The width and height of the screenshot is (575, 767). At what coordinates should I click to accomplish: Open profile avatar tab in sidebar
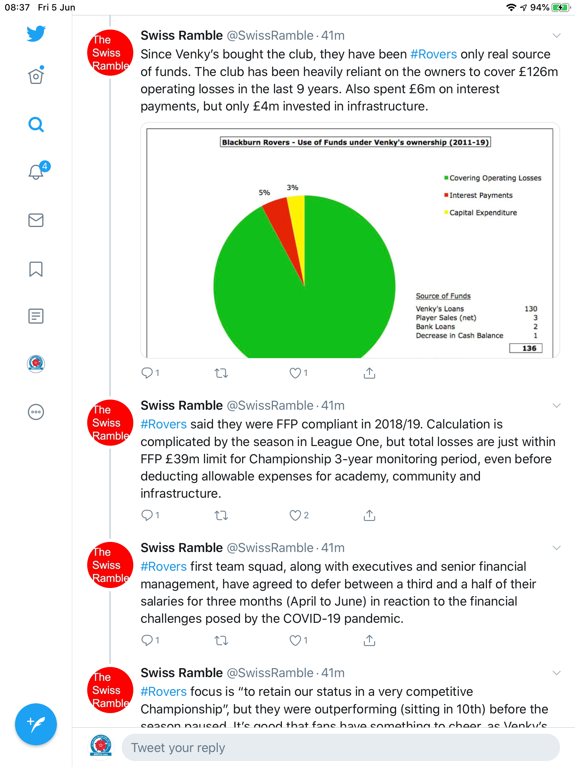click(x=36, y=364)
